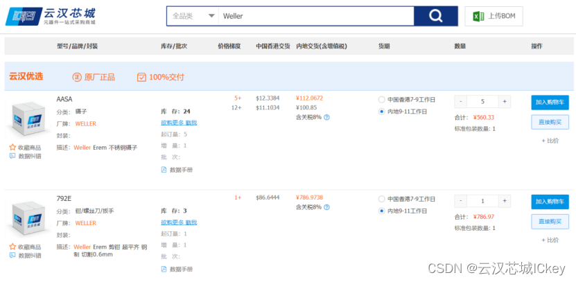Decrease quantity for 792E
The width and height of the screenshot is (576, 282).
click(461, 201)
